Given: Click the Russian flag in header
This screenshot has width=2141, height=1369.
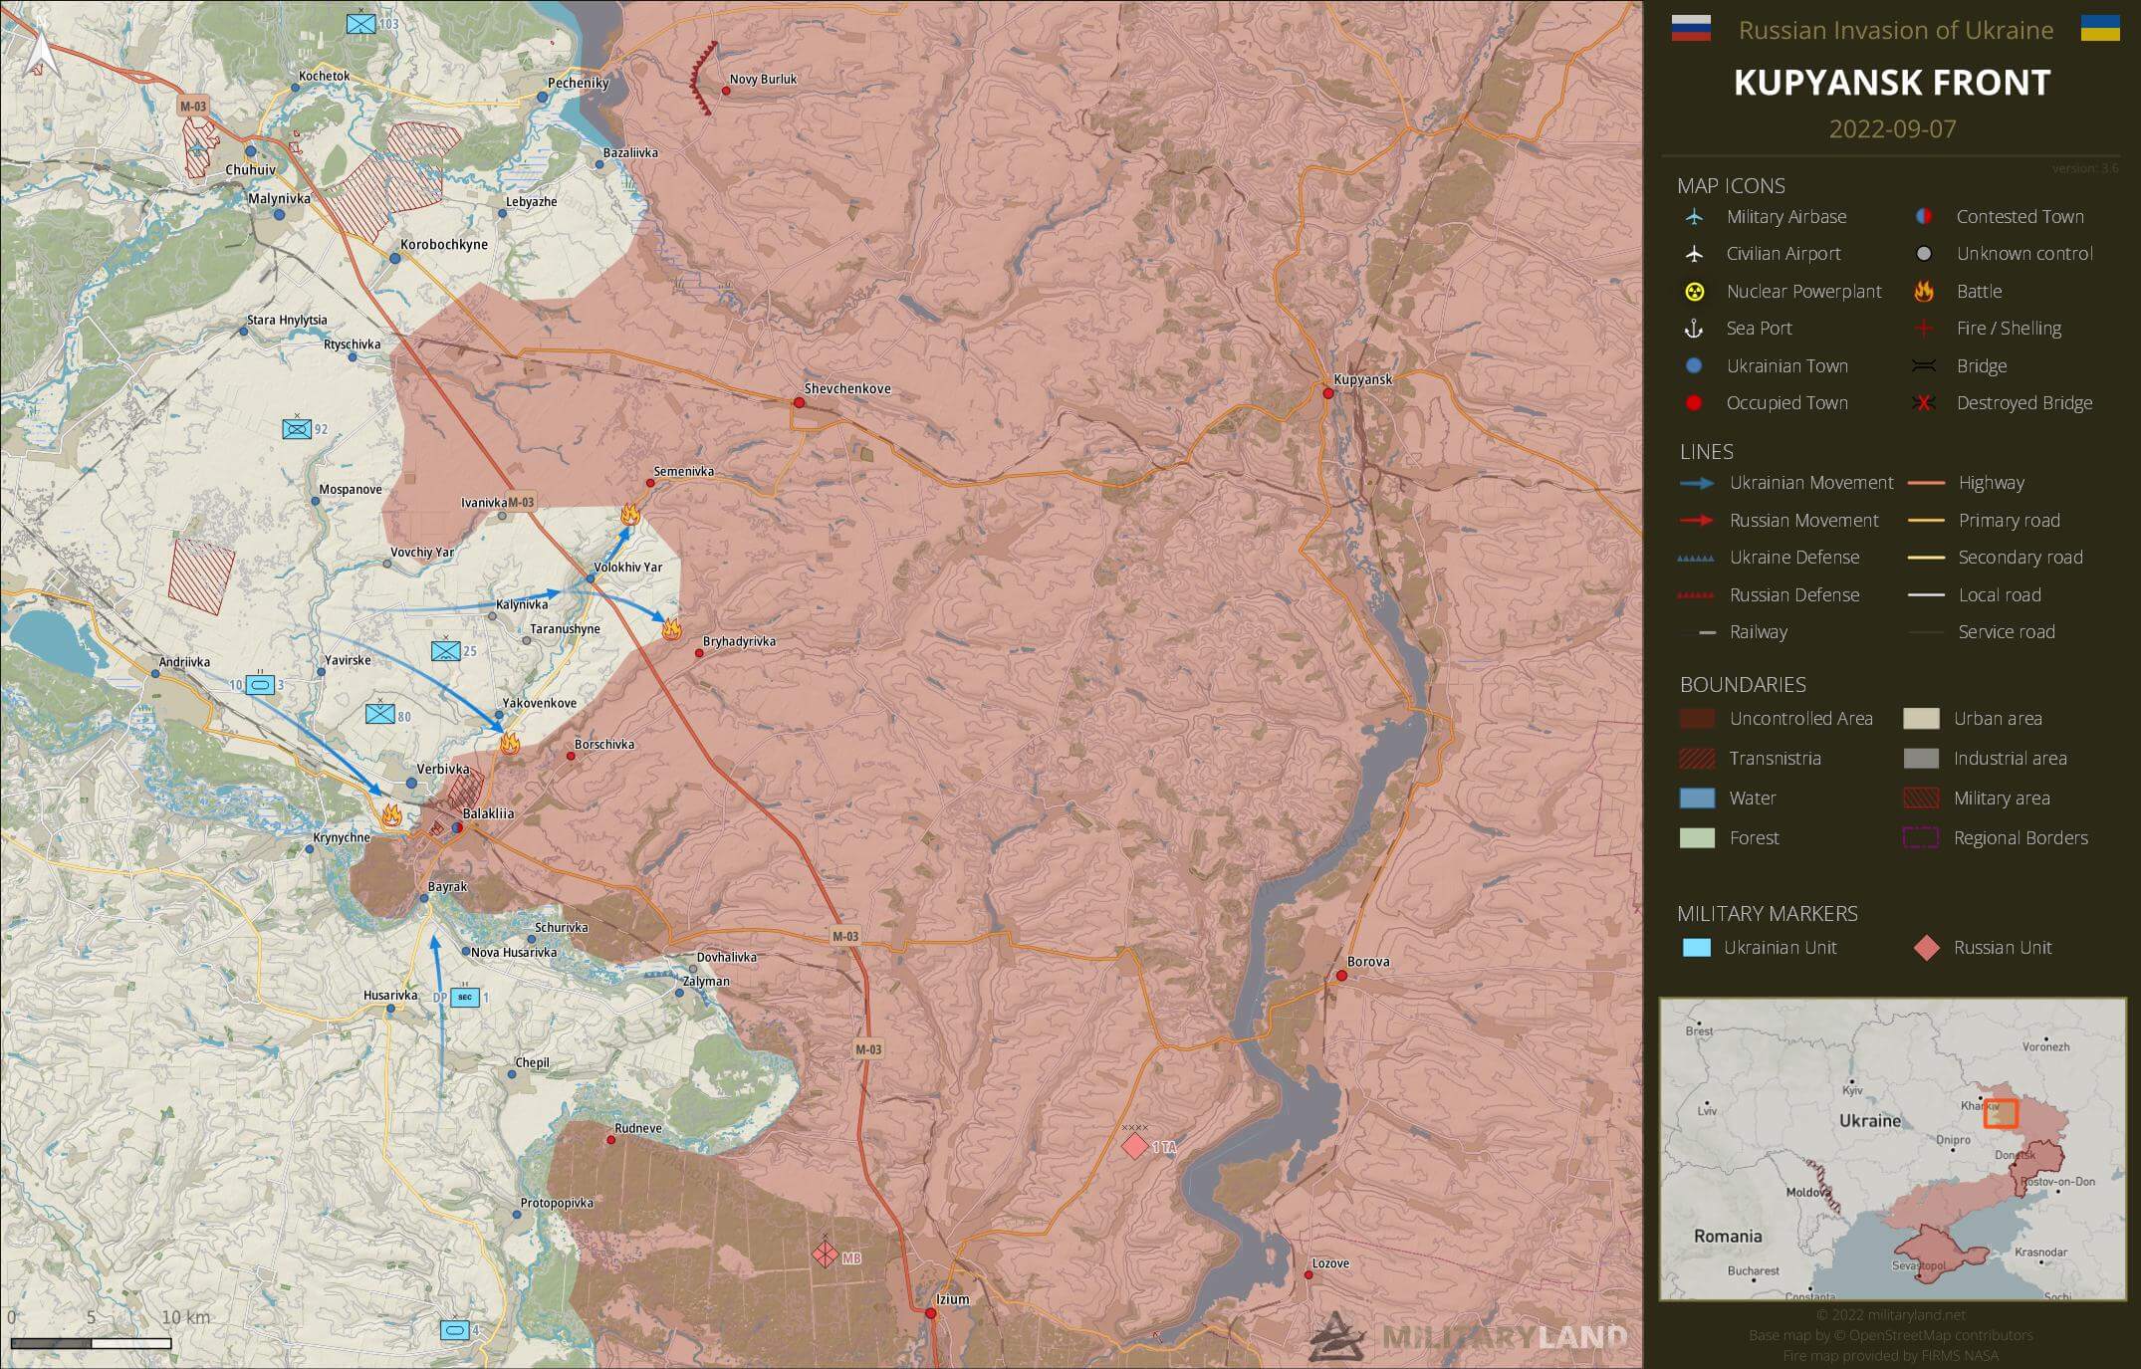Looking at the screenshot, I should [1690, 29].
